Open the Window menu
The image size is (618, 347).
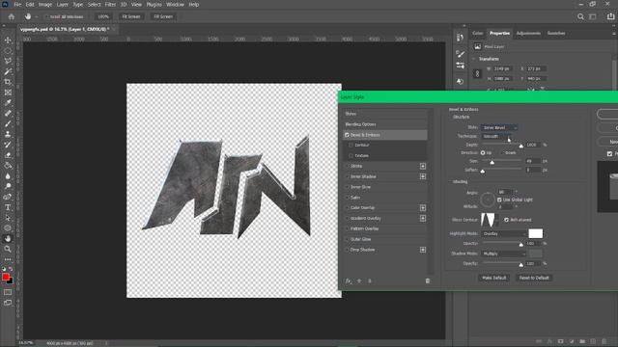[175, 4]
